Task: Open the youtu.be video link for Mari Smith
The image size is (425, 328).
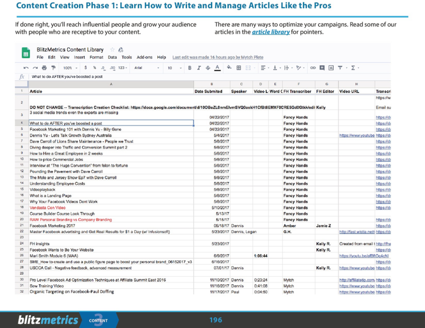Action: point(364,256)
